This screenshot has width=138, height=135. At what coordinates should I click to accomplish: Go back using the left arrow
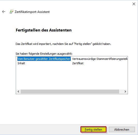click(x=4, y=12)
